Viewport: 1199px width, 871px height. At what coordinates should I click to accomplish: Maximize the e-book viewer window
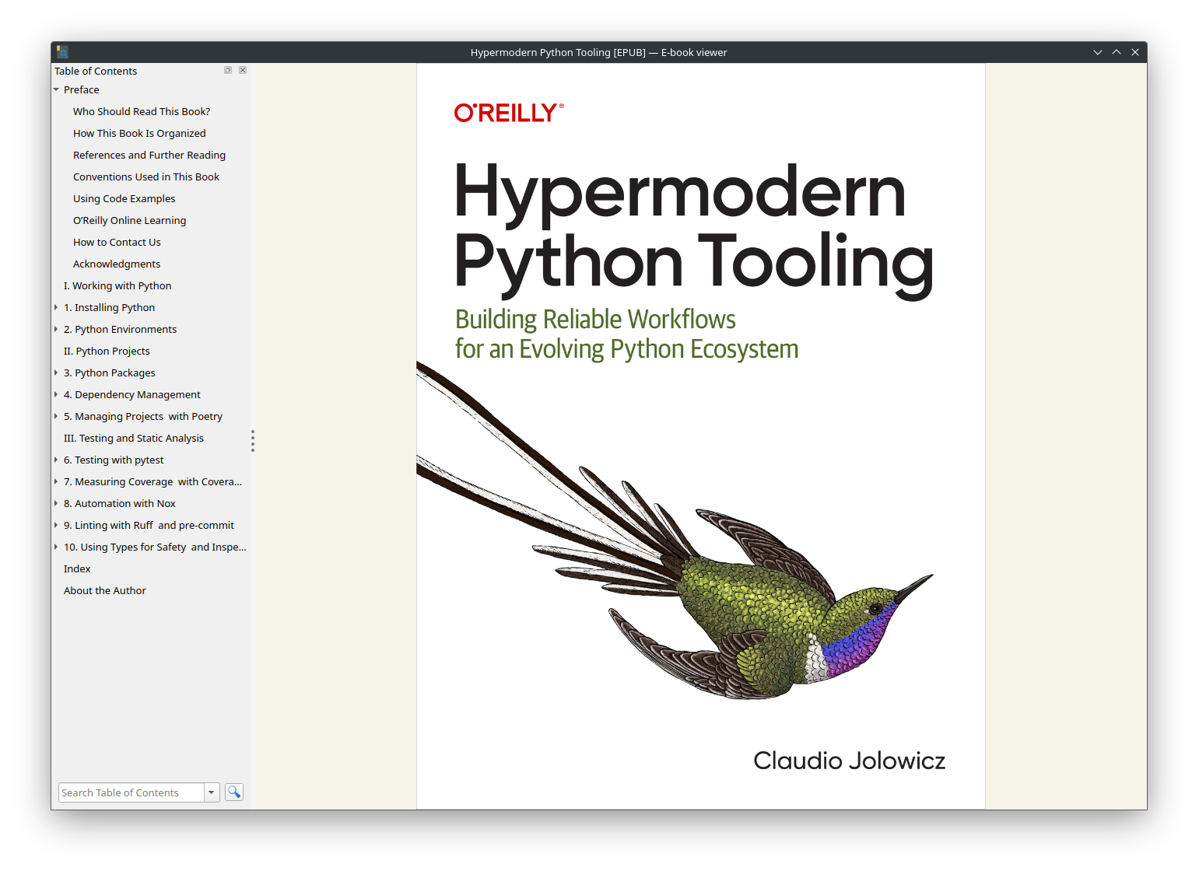(x=1117, y=52)
